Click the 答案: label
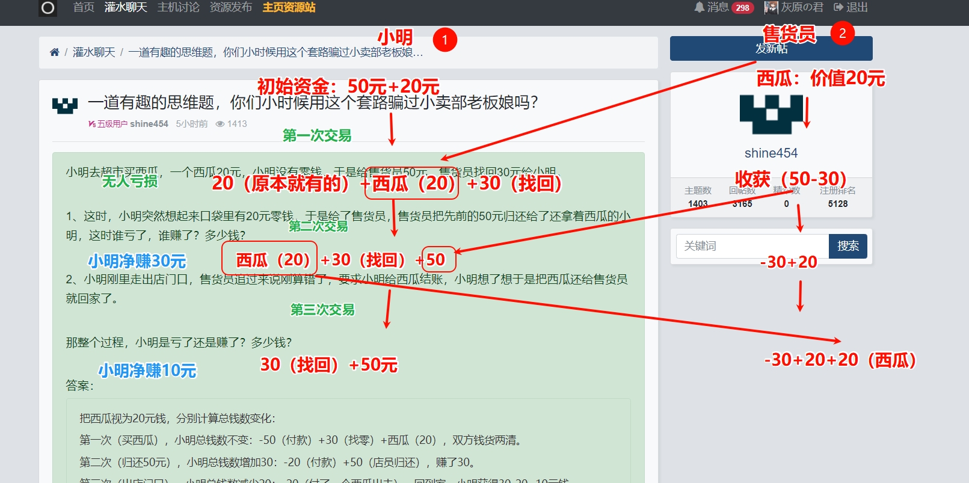Image resolution: width=969 pixels, height=483 pixels. coord(80,386)
